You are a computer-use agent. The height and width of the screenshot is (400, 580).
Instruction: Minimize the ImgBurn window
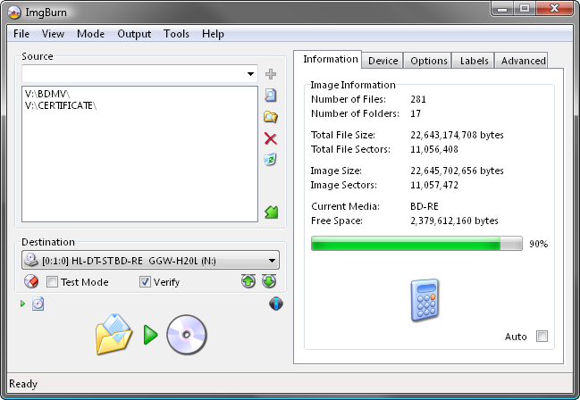tap(502, 9)
